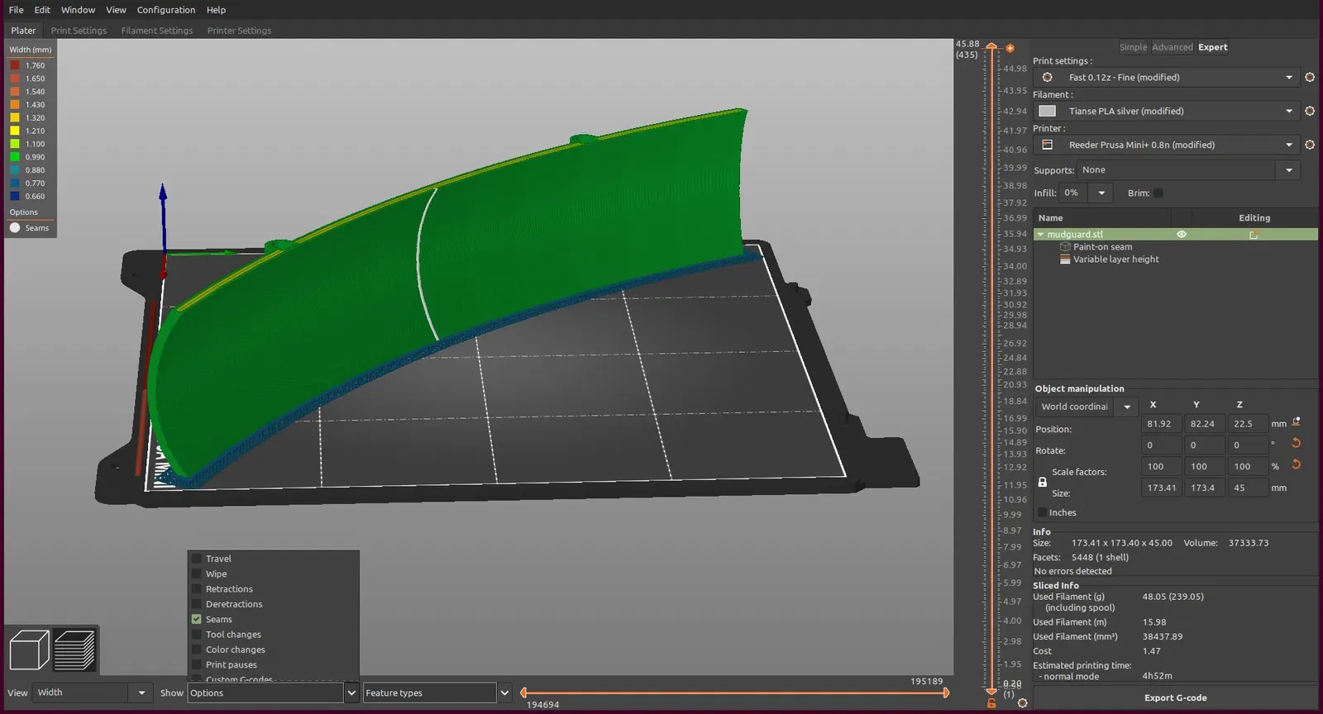The image size is (1323, 714).
Task: Select the sliced layers preview icon
Action: 74,650
